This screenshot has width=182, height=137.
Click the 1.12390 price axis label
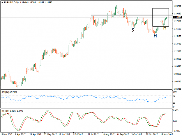point(177,51)
